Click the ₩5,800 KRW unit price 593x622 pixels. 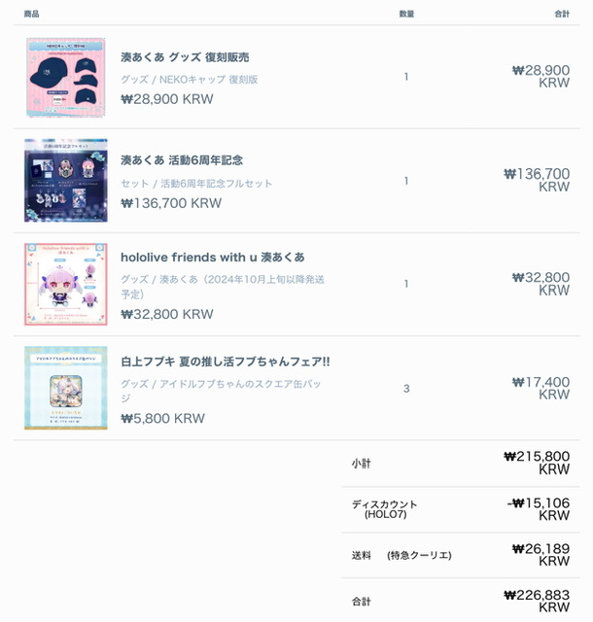pyautogui.click(x=162, y=419)
